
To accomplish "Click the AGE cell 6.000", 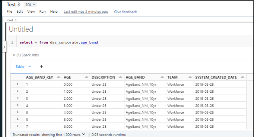I will 68,127.
